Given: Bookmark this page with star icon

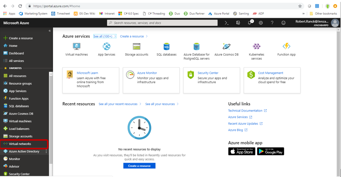Looking at the screenshot, I should point(300,6).
